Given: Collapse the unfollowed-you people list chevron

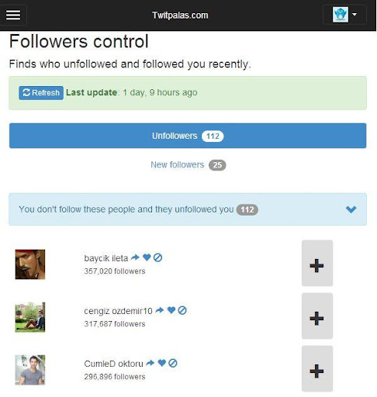Looking at the screenshot, I should tap(351, 209).
